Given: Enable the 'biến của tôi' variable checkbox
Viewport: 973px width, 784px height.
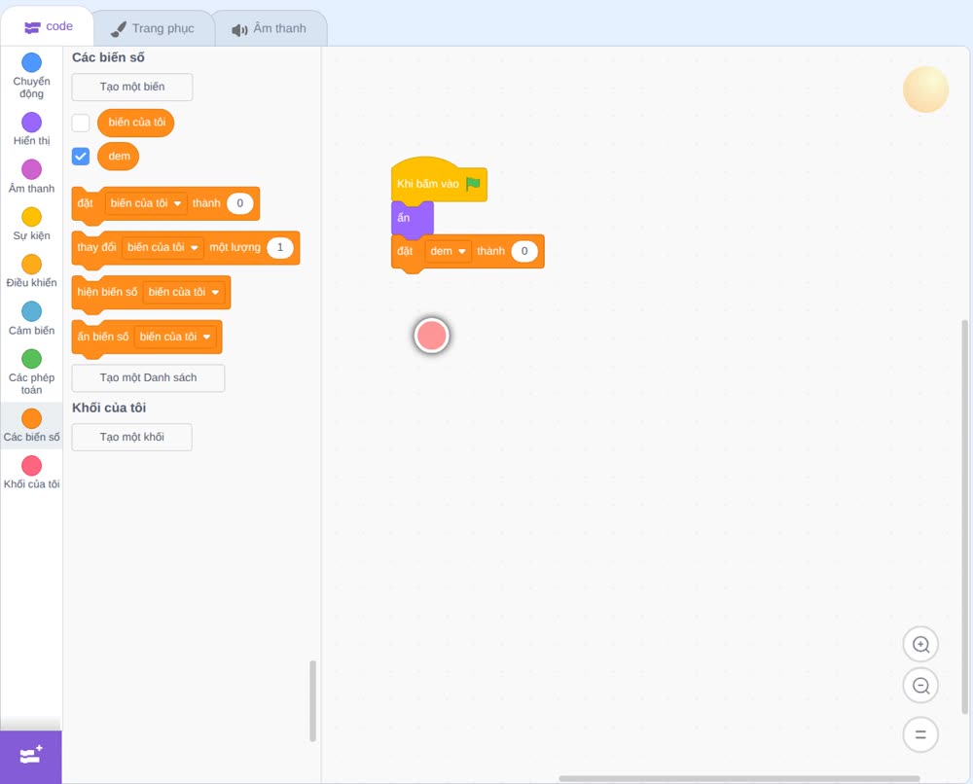Looking at the screenshot, I should [81, 123].
